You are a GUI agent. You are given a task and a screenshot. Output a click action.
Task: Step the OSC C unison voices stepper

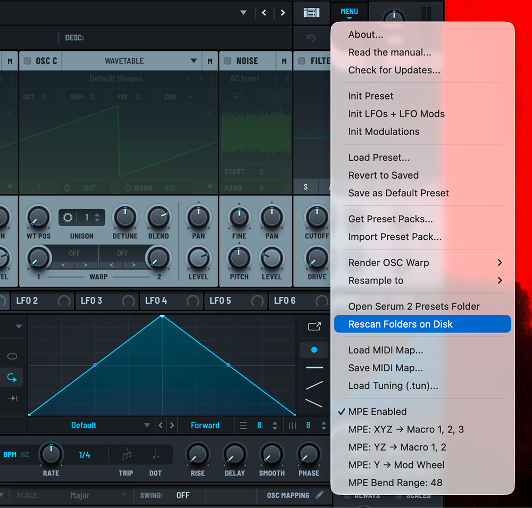click(x=97, y=217)
